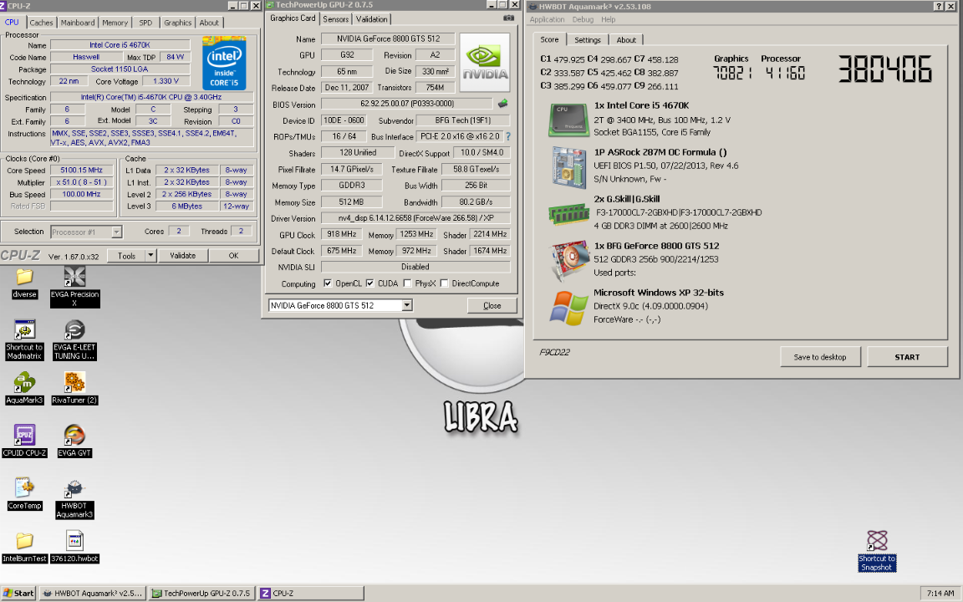The image size is (963, 602).
Task: Toggle the OpenCL checkbox in GPU-Z
Action: click(x=328, y=283)
